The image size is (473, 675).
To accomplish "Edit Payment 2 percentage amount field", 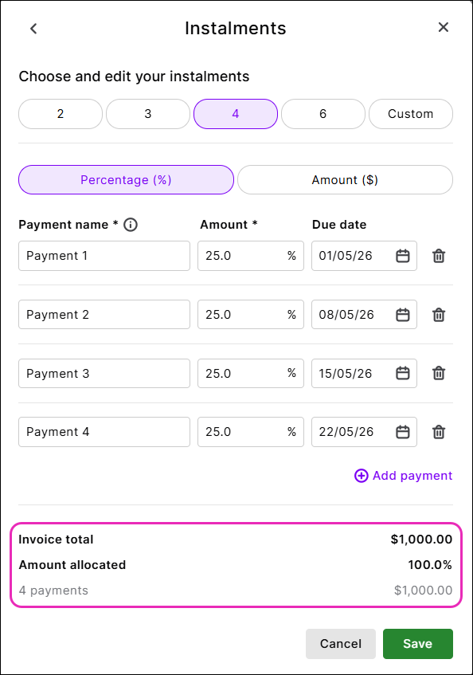I will (x=251, y=315).
